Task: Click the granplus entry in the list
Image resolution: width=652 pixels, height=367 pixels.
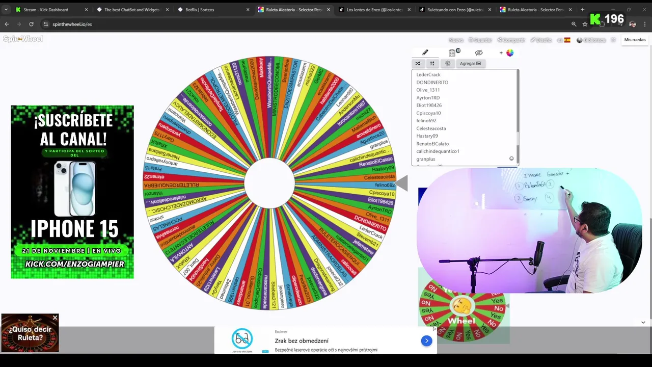Action: [425, 159]
